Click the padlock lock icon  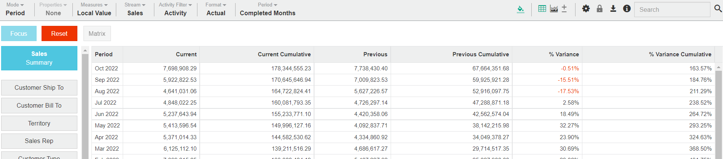point(600,9)
